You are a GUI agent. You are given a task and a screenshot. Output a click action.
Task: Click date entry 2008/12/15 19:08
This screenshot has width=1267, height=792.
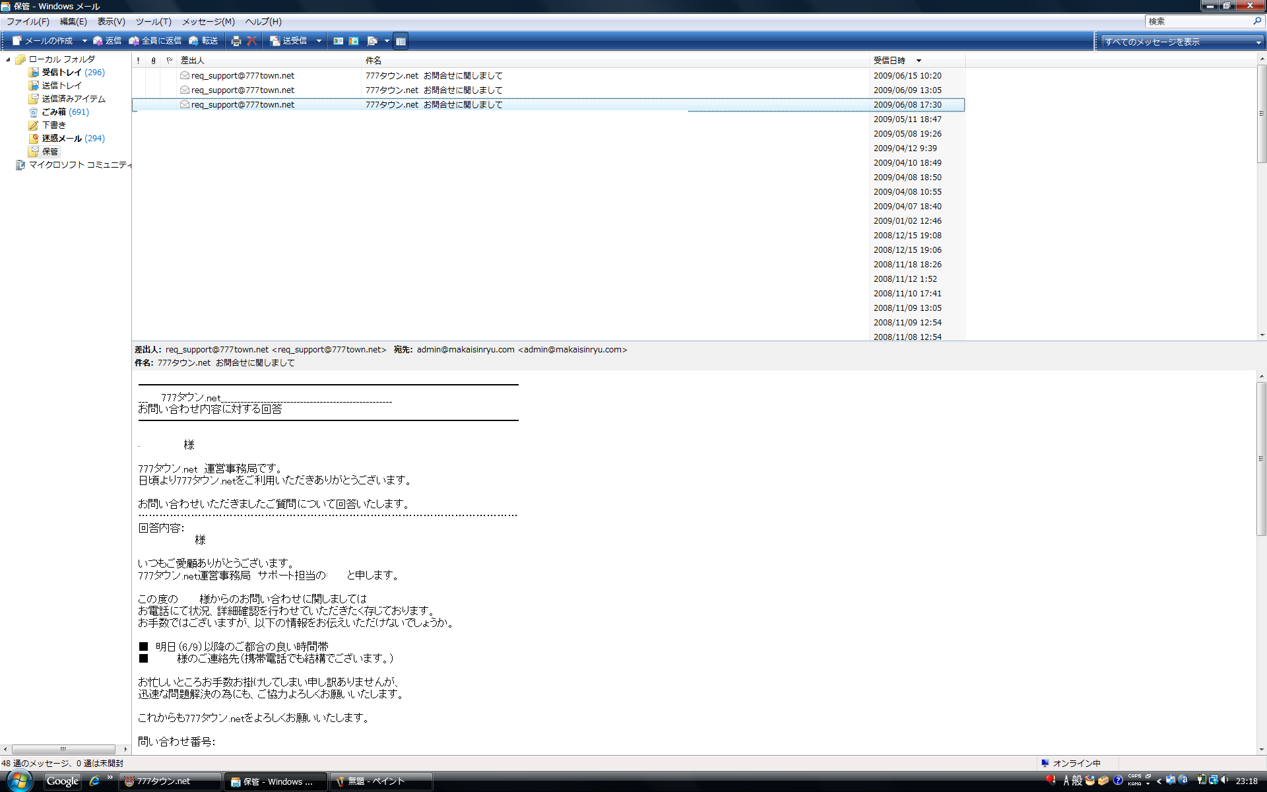(x=907, y=236)
